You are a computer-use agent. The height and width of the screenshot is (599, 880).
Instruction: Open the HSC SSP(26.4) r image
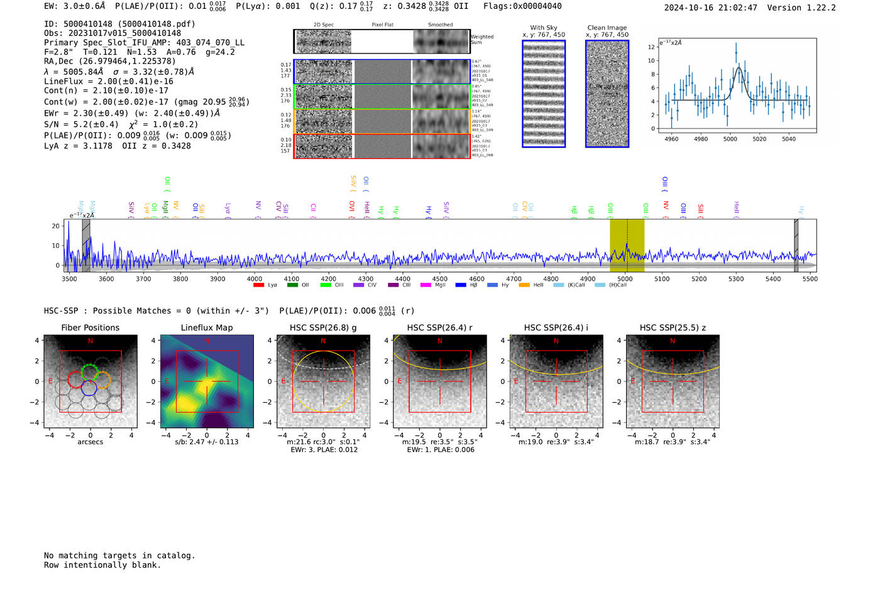[x=440, y=382]
